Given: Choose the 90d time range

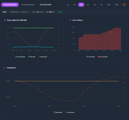Looking at the screenshot, I should [x=116, y=5].
